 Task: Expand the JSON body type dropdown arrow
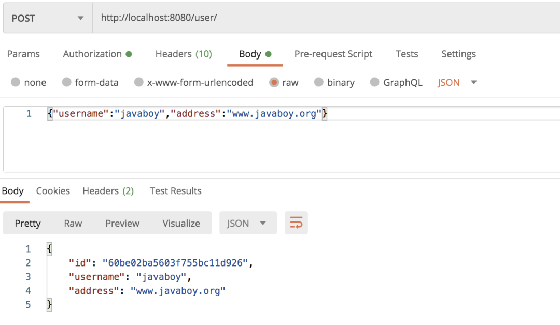tap(473, 83)
